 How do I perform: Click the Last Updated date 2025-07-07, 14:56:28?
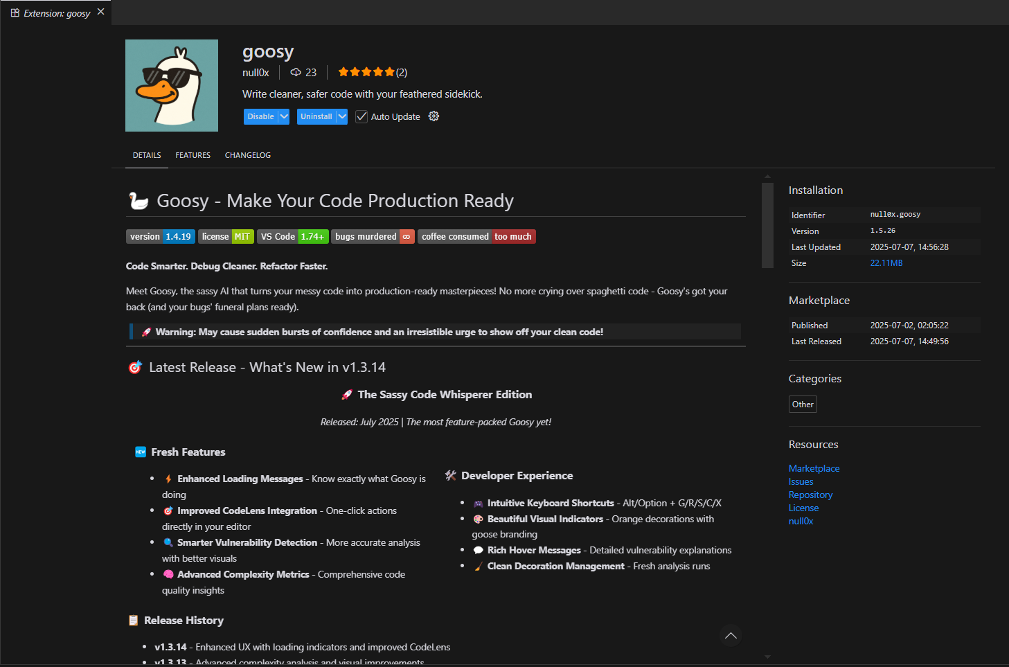point(909,247)
